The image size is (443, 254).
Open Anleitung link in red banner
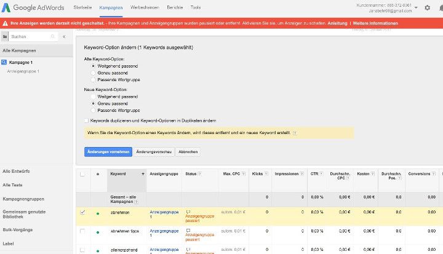337,23
